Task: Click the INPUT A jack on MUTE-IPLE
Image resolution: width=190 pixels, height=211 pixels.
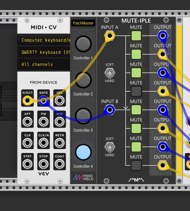Action: point(110,36)
